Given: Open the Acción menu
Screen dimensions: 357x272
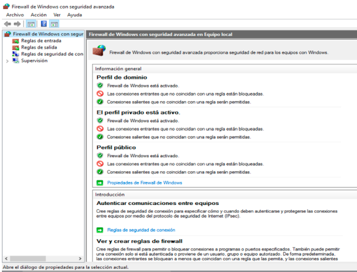Looking at the screenshot, I should [39, 15].
